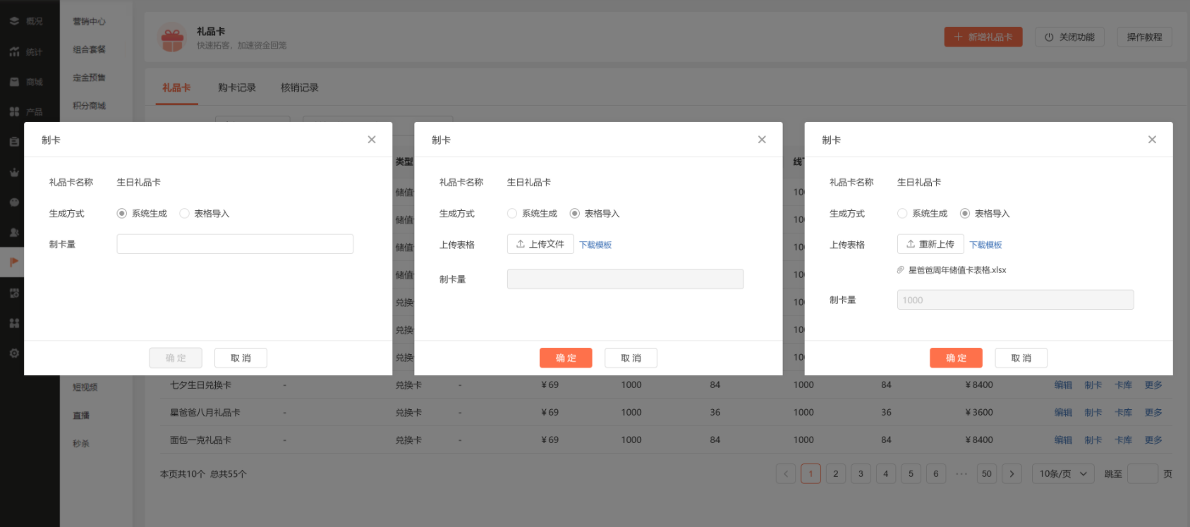
Task: Click the crown membership icon in sidebar
Action: (x=14, y=172)
